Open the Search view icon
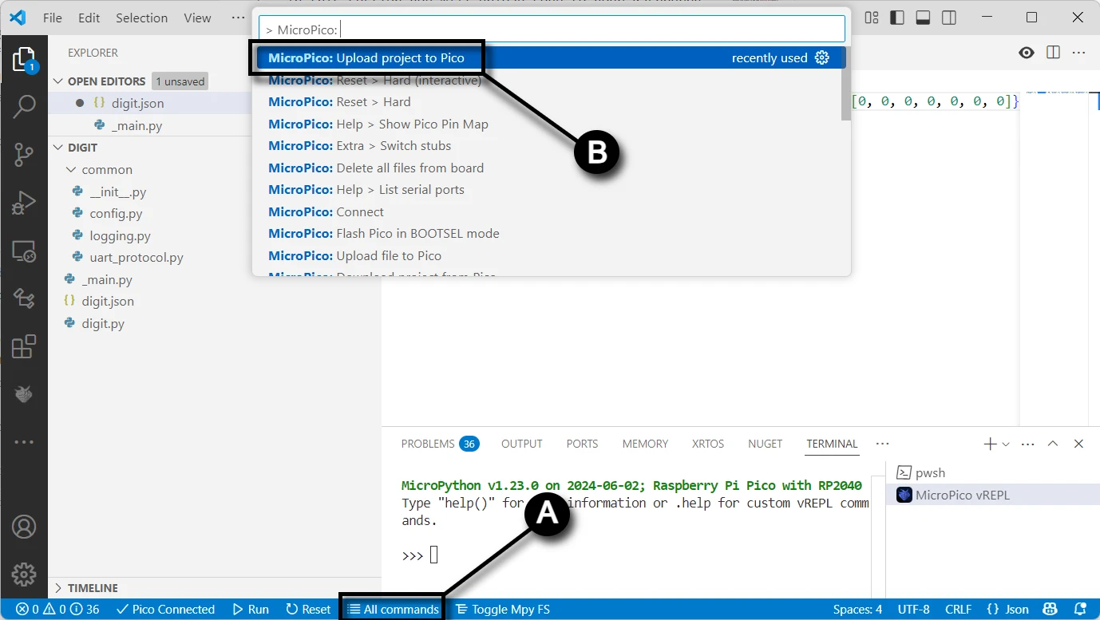 coord(24,107)
